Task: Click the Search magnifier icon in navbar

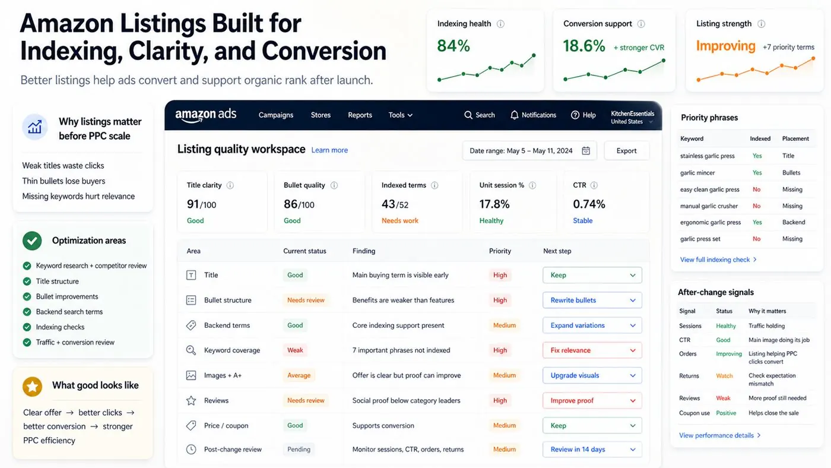Action: pyautogui.click(x=468, y=115)
